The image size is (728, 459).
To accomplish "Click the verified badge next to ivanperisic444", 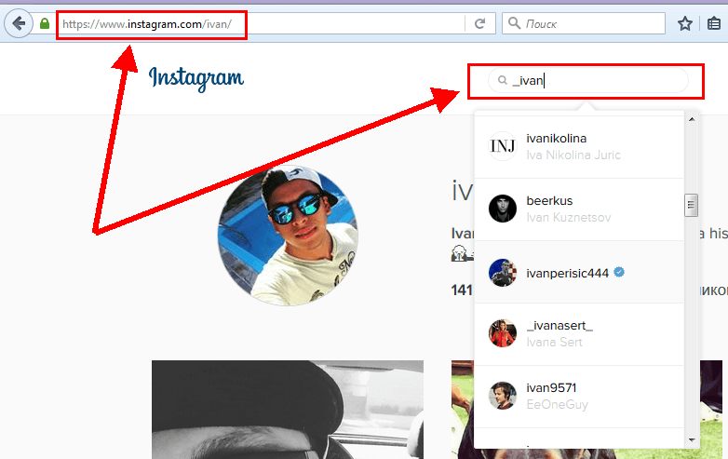I will click(x=619, y=272).
